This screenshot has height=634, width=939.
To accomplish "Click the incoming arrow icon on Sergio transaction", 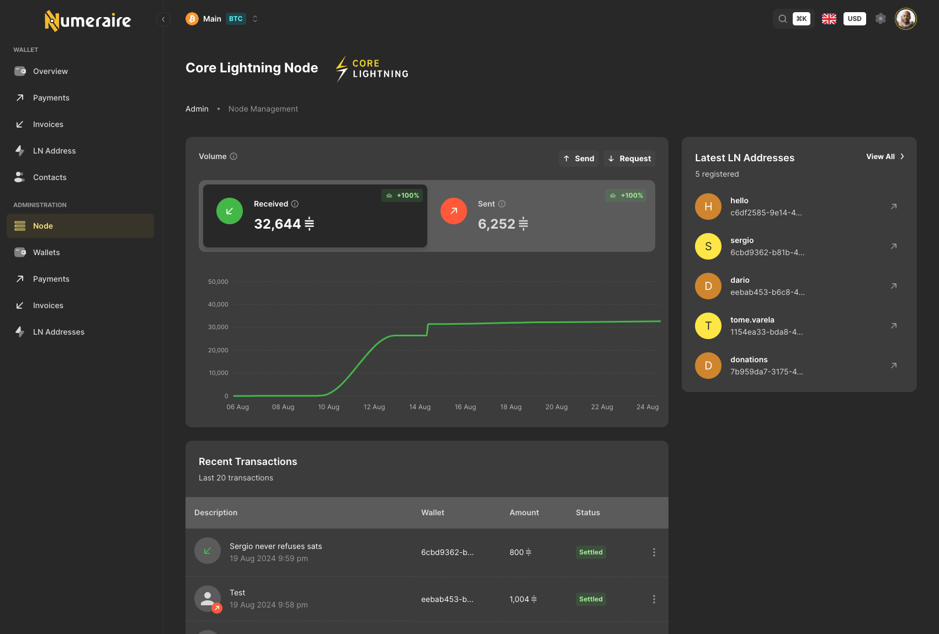I will click(x=208, y=551).
